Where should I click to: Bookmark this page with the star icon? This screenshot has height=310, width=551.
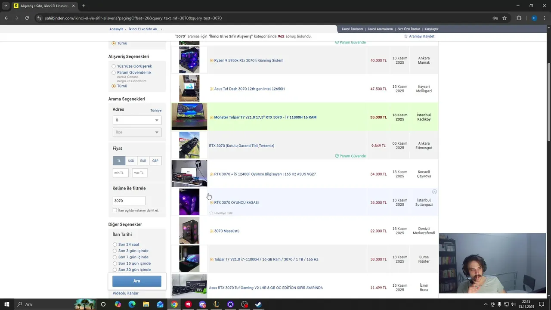point(505,18)
